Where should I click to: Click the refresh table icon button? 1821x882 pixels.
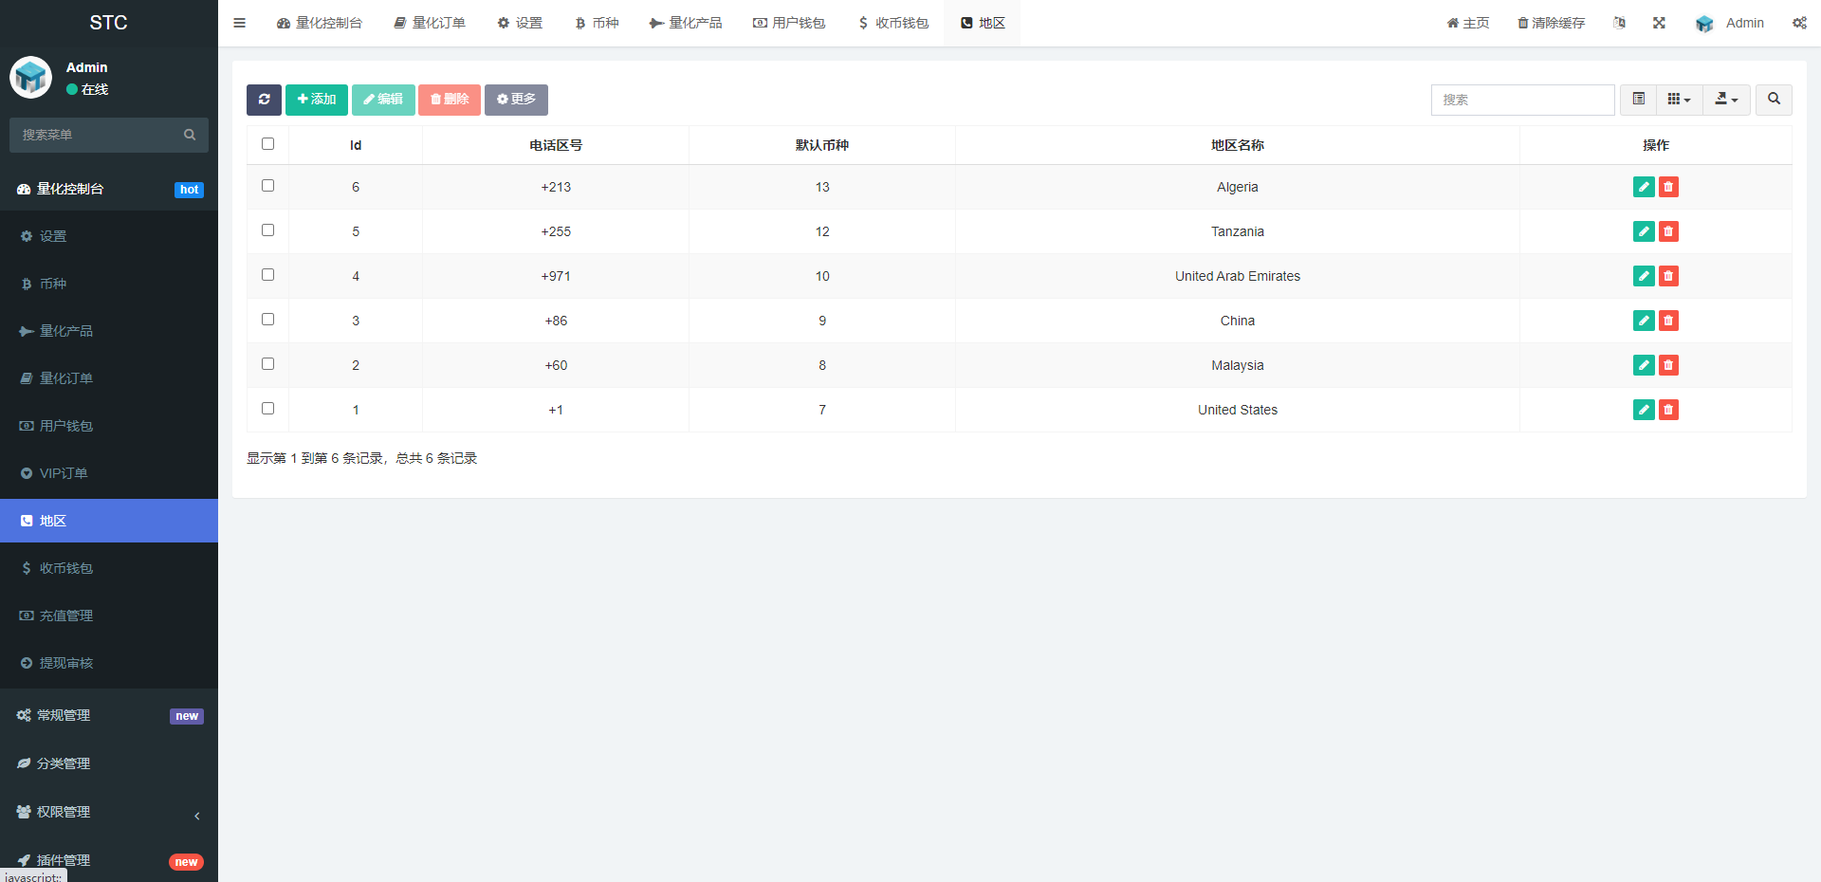point(264,100)
